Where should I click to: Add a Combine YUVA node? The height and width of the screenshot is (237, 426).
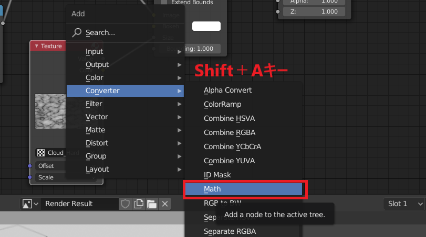(244, 161)
